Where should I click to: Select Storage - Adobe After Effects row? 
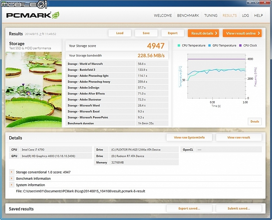click(117, 94)
